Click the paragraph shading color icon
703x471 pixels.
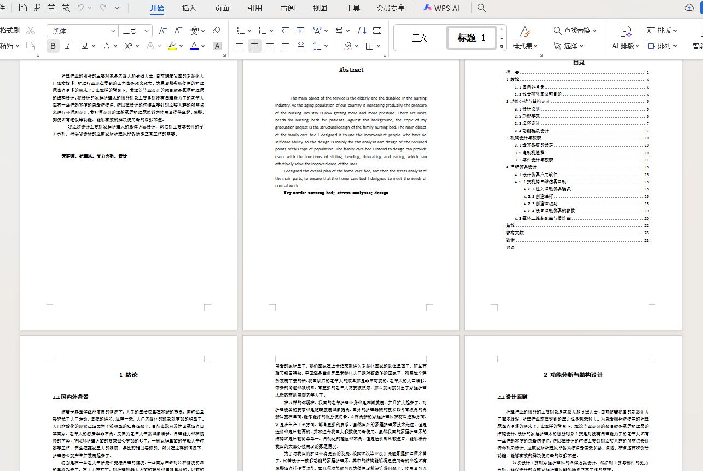[x=348, y=46]
